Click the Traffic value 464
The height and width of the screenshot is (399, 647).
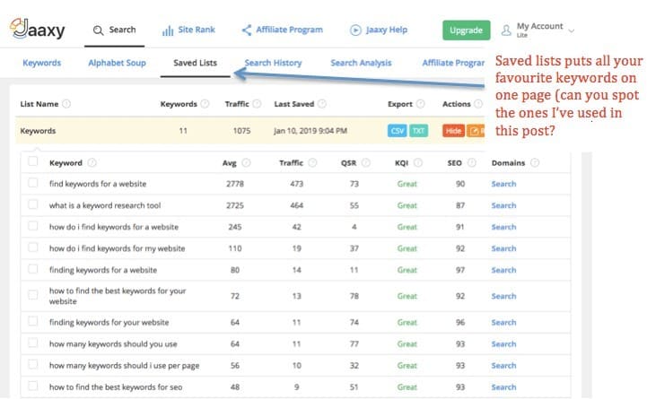pyautogui.click(x=296, y=205)
